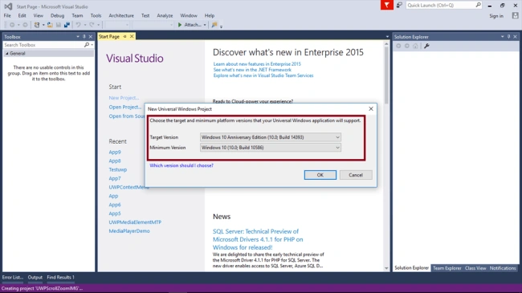Click the Solution Explorer Home icon
This screenshot has width=522, height=293.
pyautogui.click(x=415, y=46)
